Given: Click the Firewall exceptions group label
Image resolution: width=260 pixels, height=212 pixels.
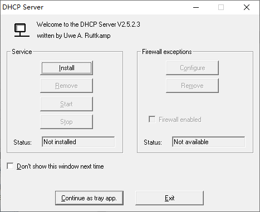Looking at the screenshot, I should pyautogui.click(x=167, y=52).
